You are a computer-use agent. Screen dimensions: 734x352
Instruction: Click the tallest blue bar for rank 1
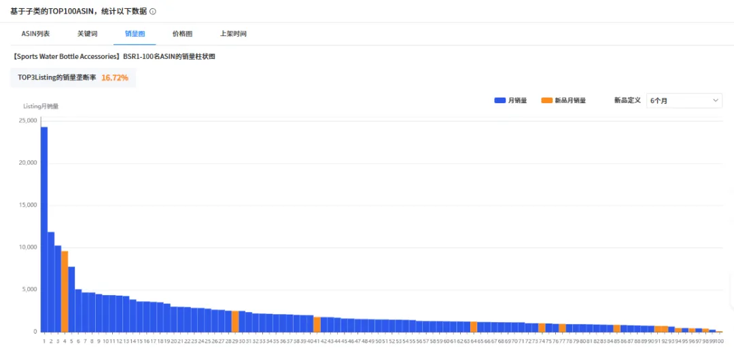(44, 229)
